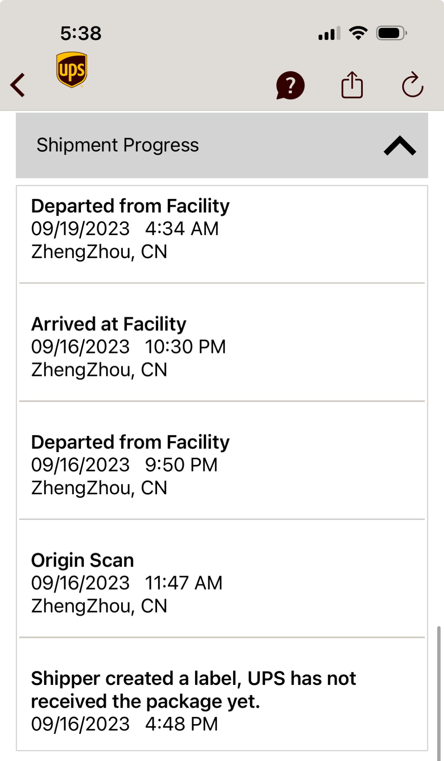
Task: Tap the UPS shield logo
Action: (71, 70)
